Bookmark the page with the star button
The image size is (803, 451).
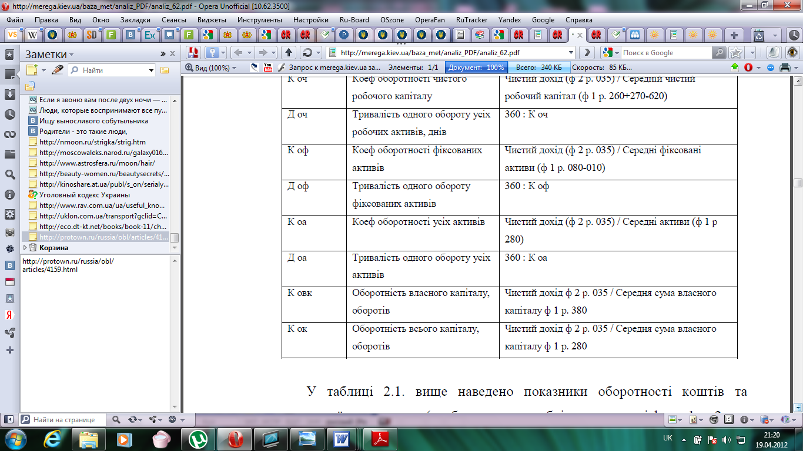(735, 52)
